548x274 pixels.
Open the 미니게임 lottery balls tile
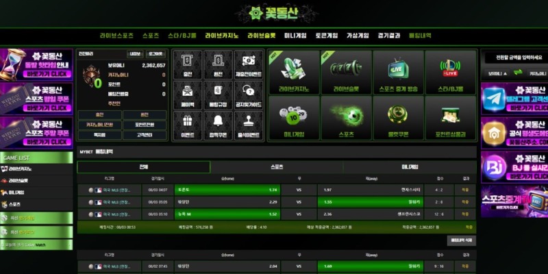294,118
